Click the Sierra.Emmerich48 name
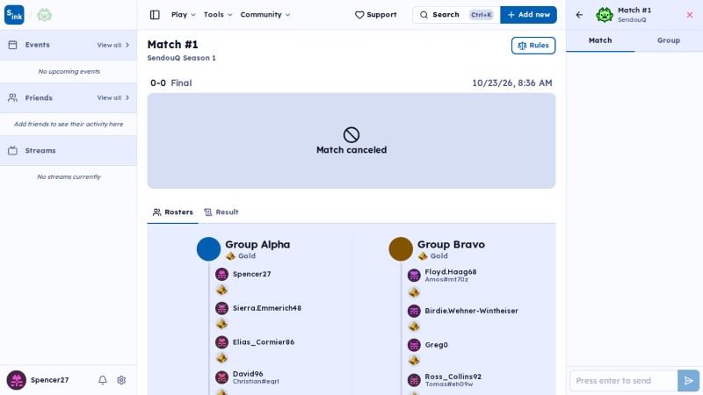Image resolution: width=703 pixels, height=395 pixels. click(267, 308)
